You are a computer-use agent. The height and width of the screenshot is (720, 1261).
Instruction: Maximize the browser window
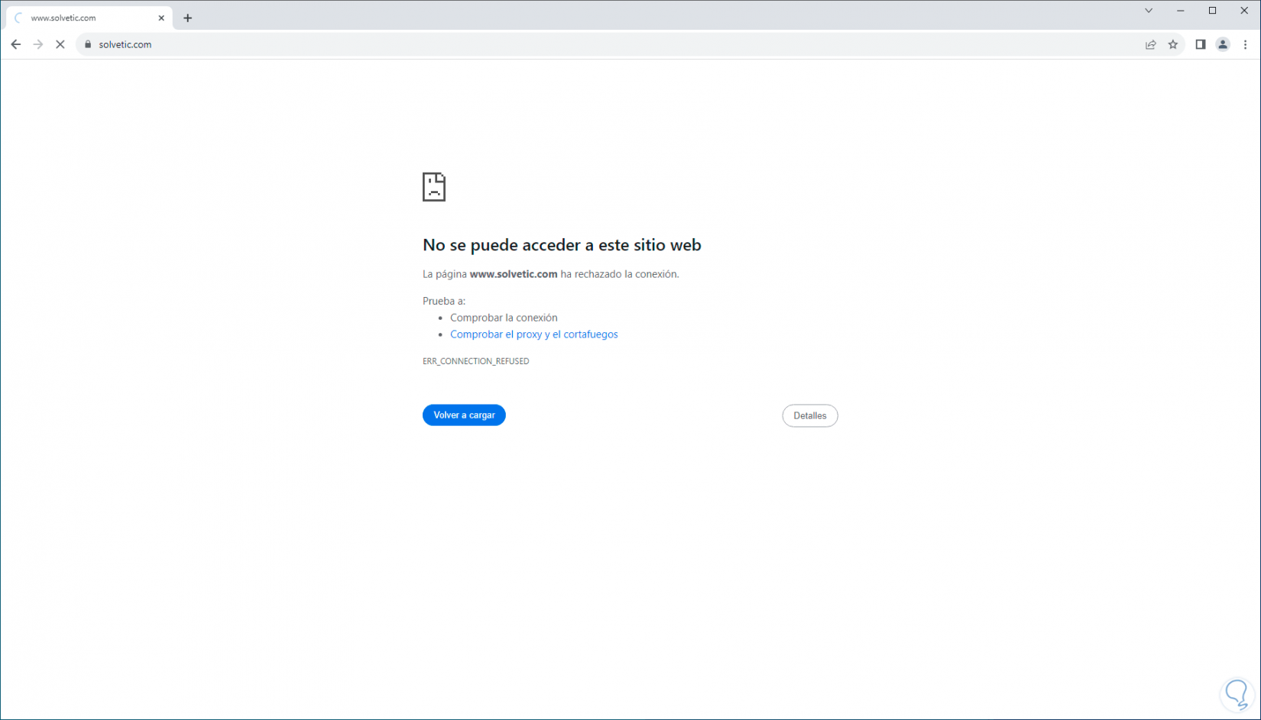tap(1212, 11)
